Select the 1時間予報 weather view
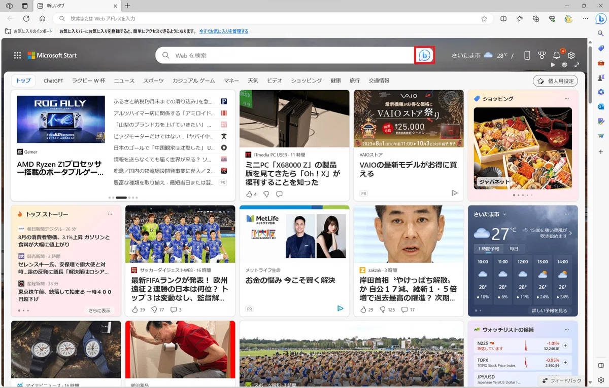The height and width of the screenshot is (388, 609). point(489,249)
